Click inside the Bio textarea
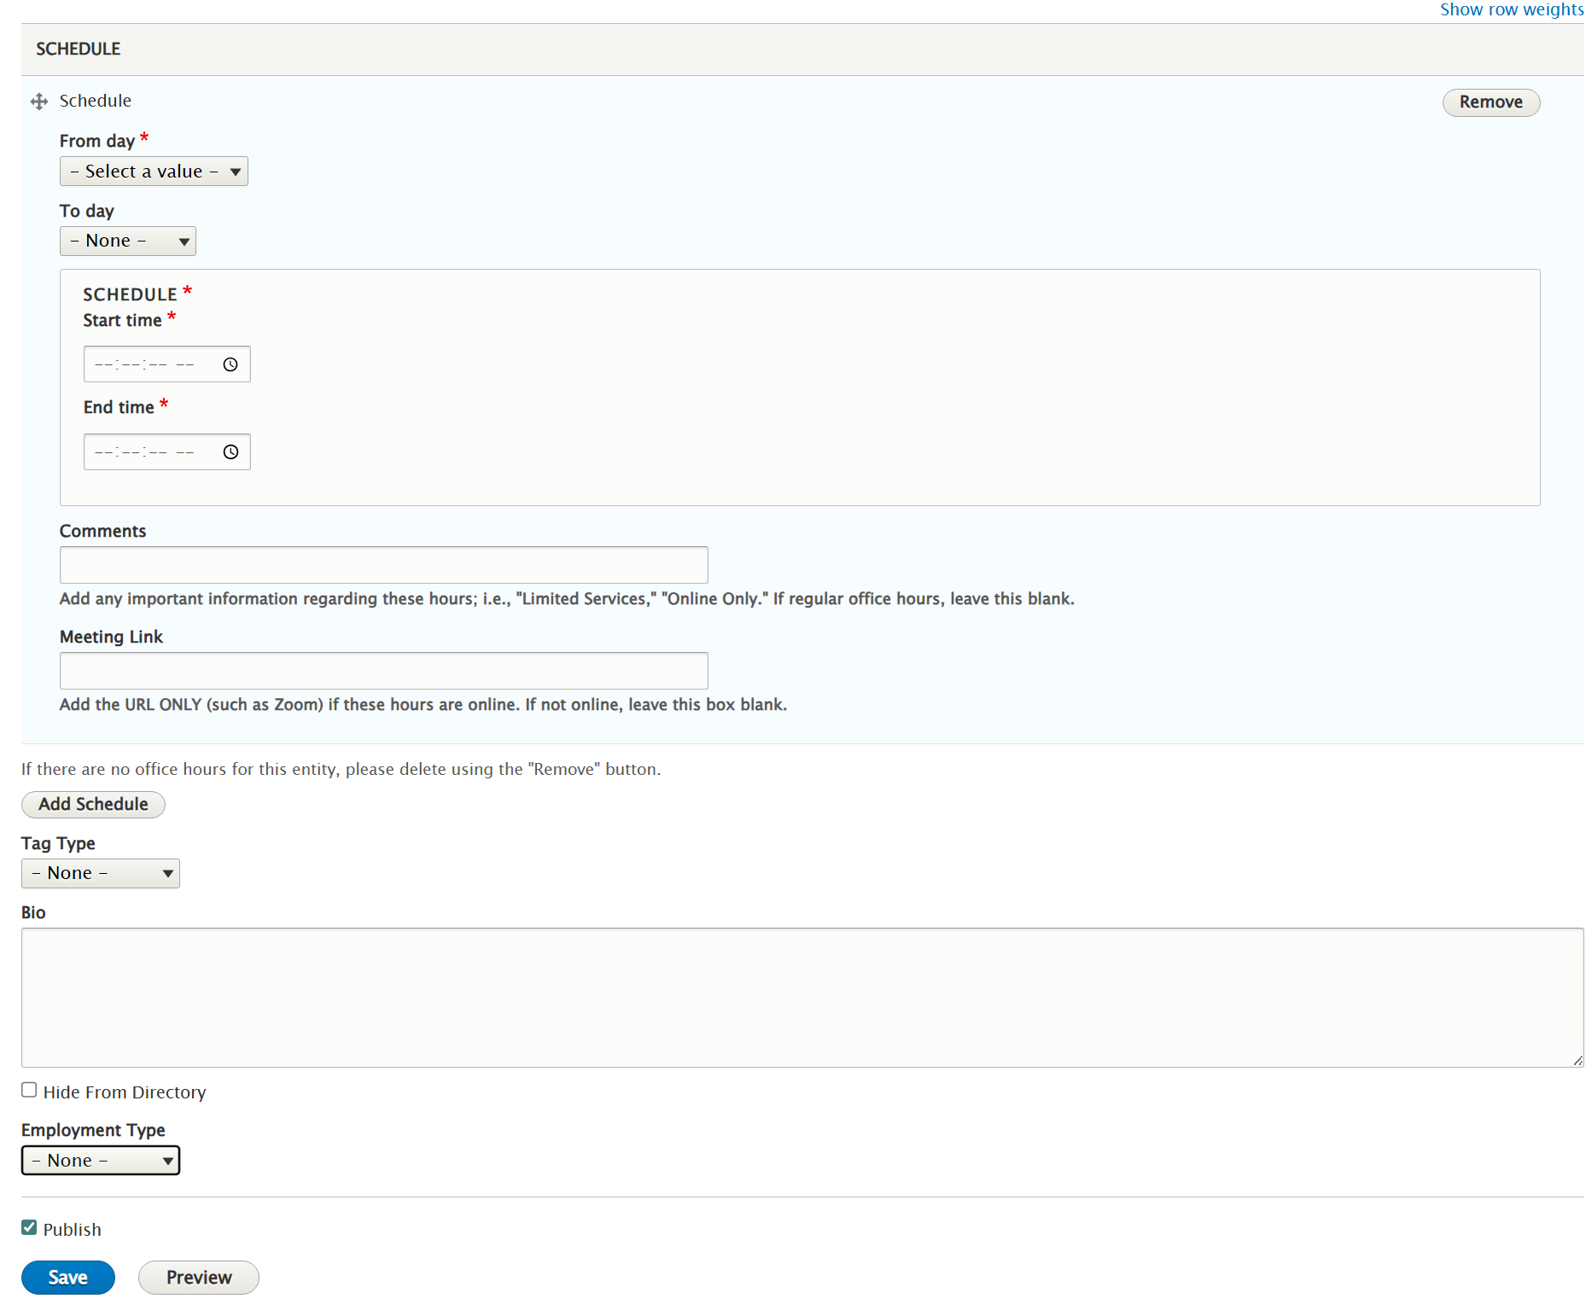 [x=794, y=997]
